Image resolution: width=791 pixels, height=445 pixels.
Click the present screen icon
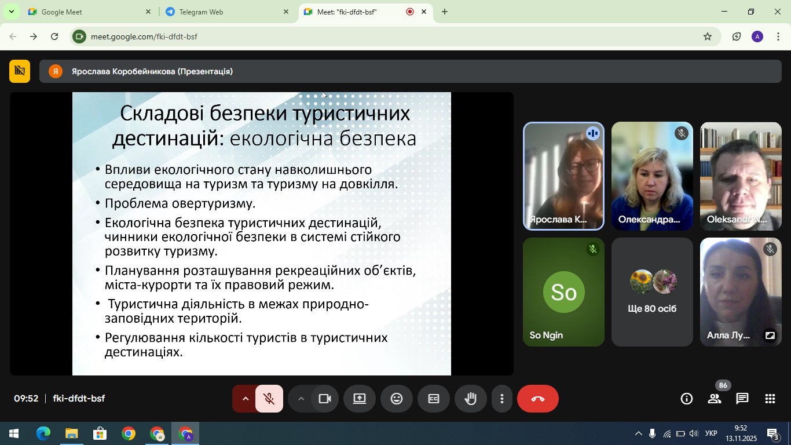pyautogui.click(x=360, y=399)
